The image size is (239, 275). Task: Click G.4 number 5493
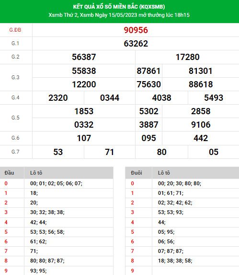point(214,98)
